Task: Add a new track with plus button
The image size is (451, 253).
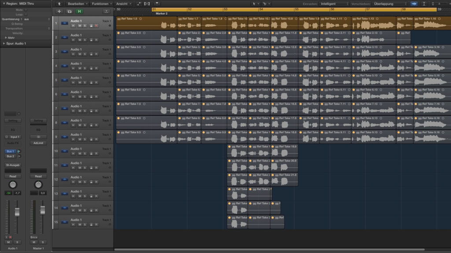Action: click(x=59, y=11)
